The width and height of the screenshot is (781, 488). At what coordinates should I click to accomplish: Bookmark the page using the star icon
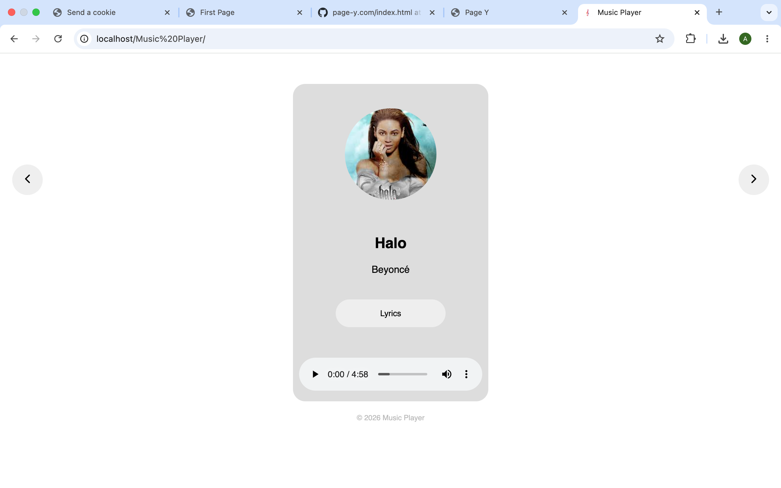(x=659, y=39)
